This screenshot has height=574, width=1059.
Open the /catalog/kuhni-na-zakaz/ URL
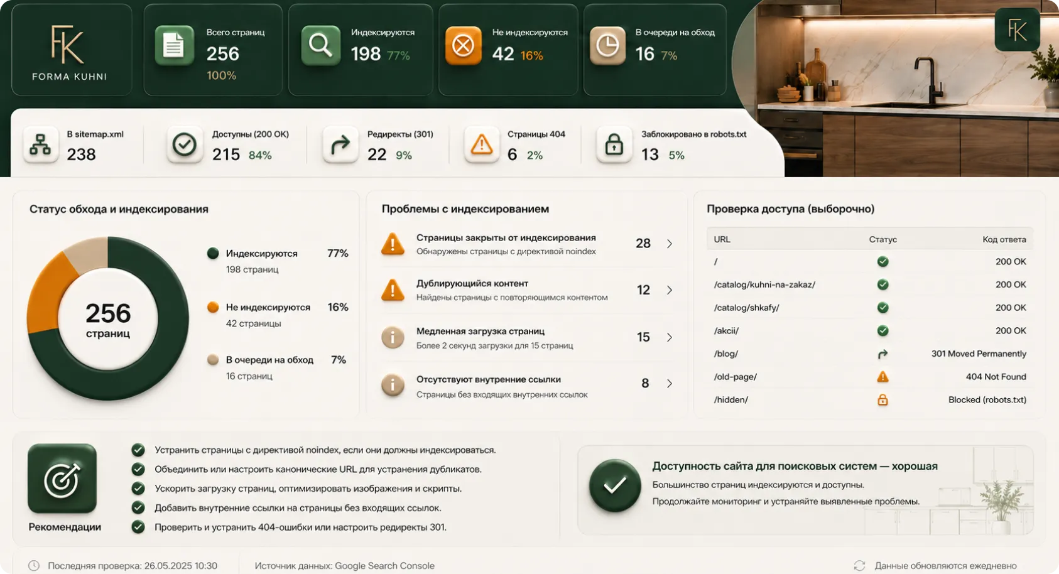pos(764,284)
